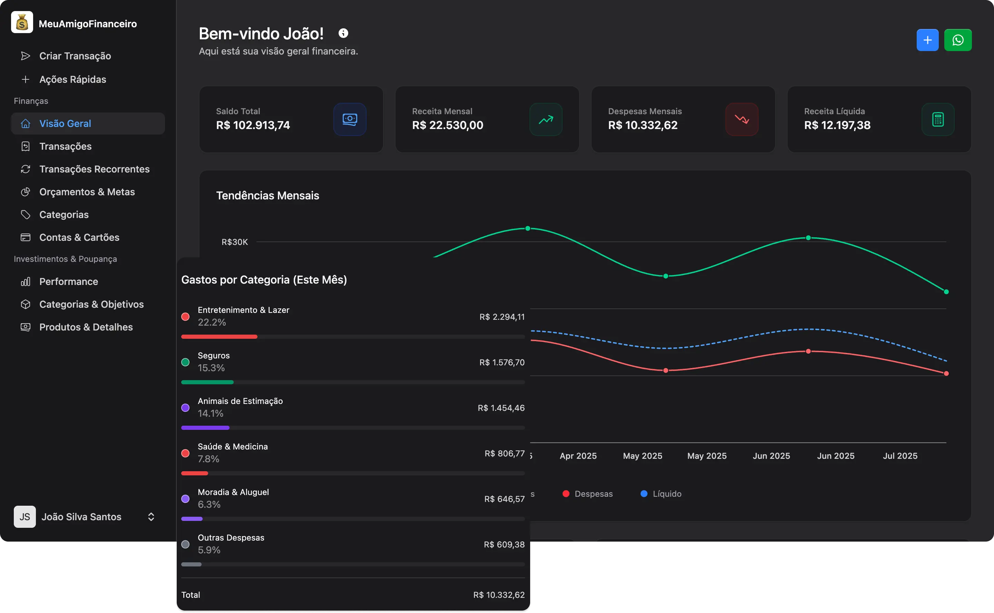Click the Performance bar chart icon
This screenshot has width=994, height=613.
tap(26, 281)
